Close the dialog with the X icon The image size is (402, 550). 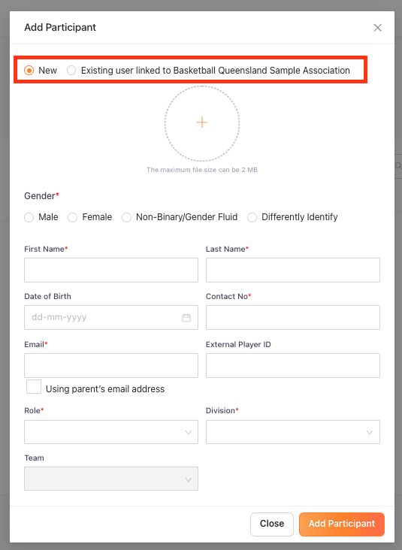tap(377, 28)
